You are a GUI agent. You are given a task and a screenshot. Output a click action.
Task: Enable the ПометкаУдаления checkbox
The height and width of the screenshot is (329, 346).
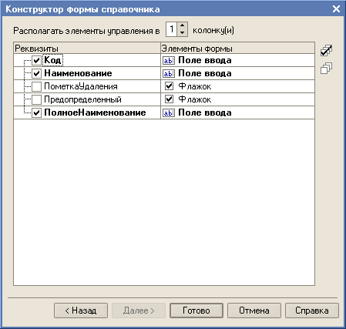[36, 86]
